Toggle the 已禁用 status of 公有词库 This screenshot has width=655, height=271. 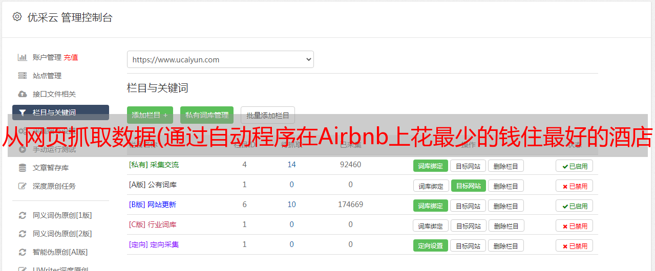click(x=574, y=186)
